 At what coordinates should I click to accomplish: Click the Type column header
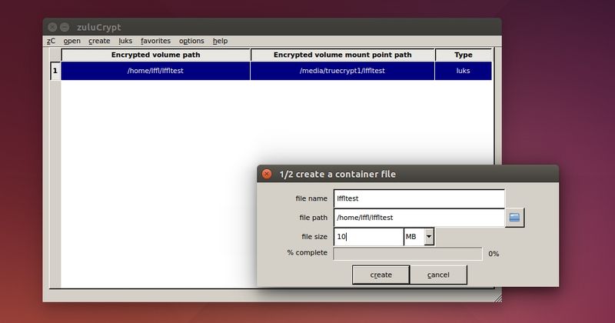click(x=464, y=55)
